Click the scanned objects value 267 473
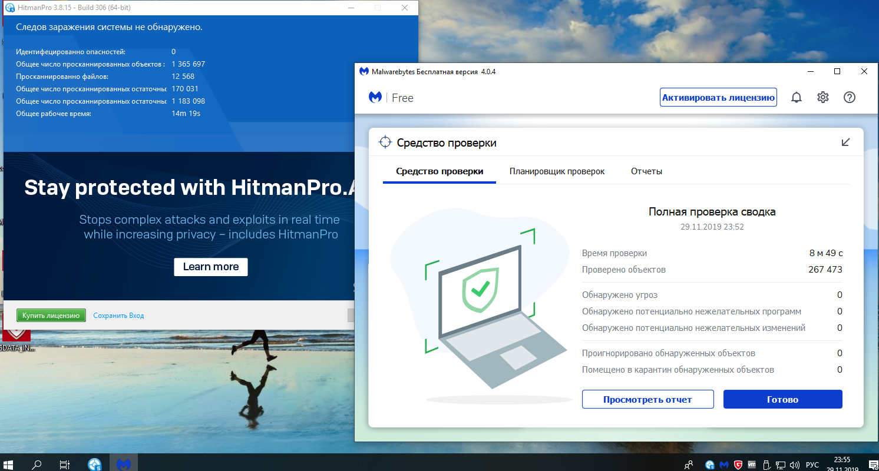This screenshot has height=471, width=879. pyautogui.click(x=825, y=270)
